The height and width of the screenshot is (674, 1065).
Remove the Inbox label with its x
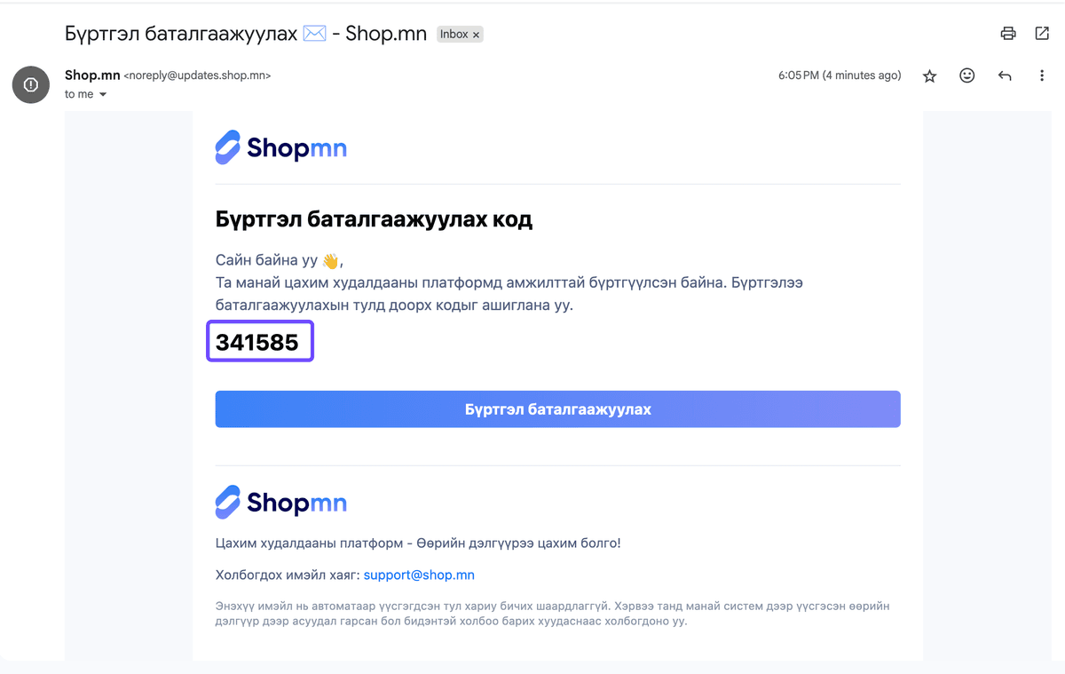click(476, 35)
